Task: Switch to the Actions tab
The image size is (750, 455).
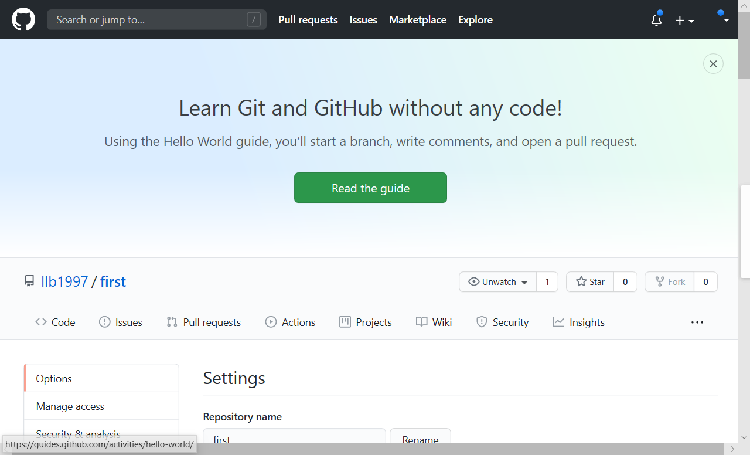Action: 291,322
